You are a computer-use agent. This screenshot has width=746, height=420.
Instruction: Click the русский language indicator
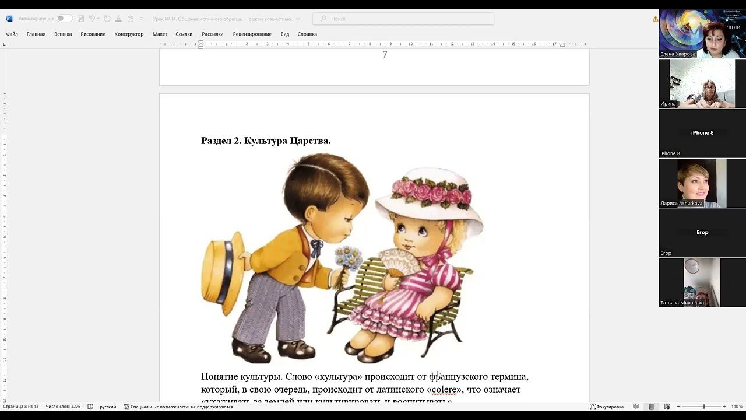coord(108,407)
